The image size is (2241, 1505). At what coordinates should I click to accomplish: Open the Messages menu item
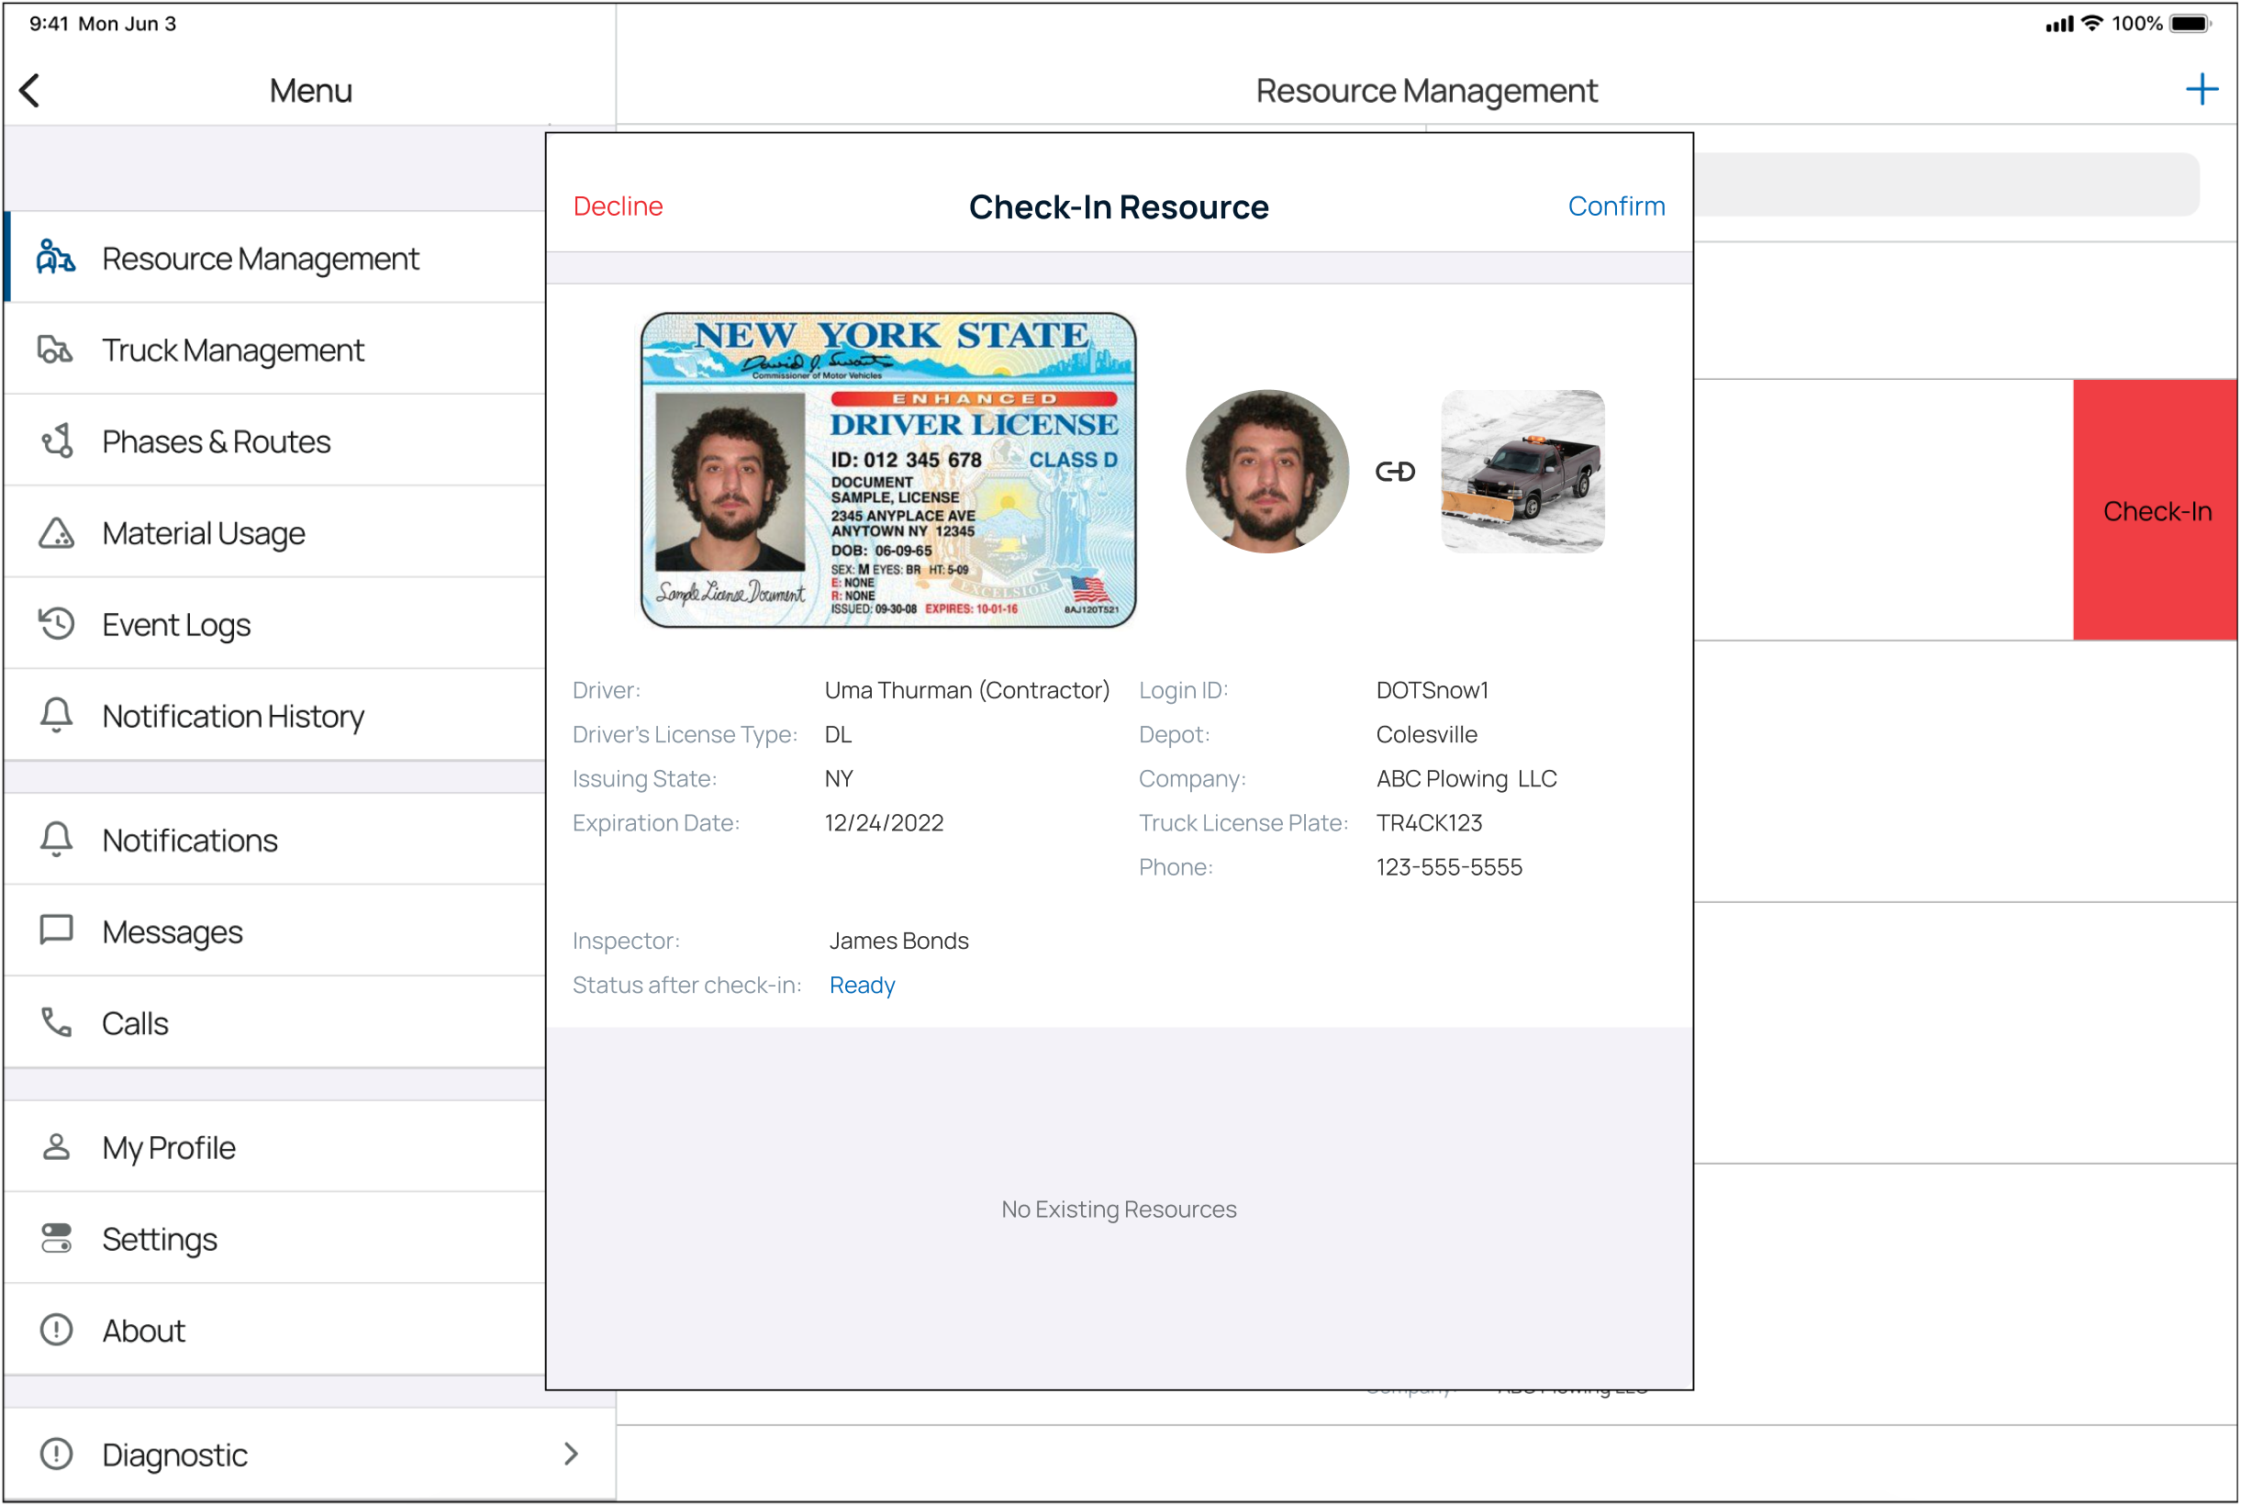tap(173, 932)
